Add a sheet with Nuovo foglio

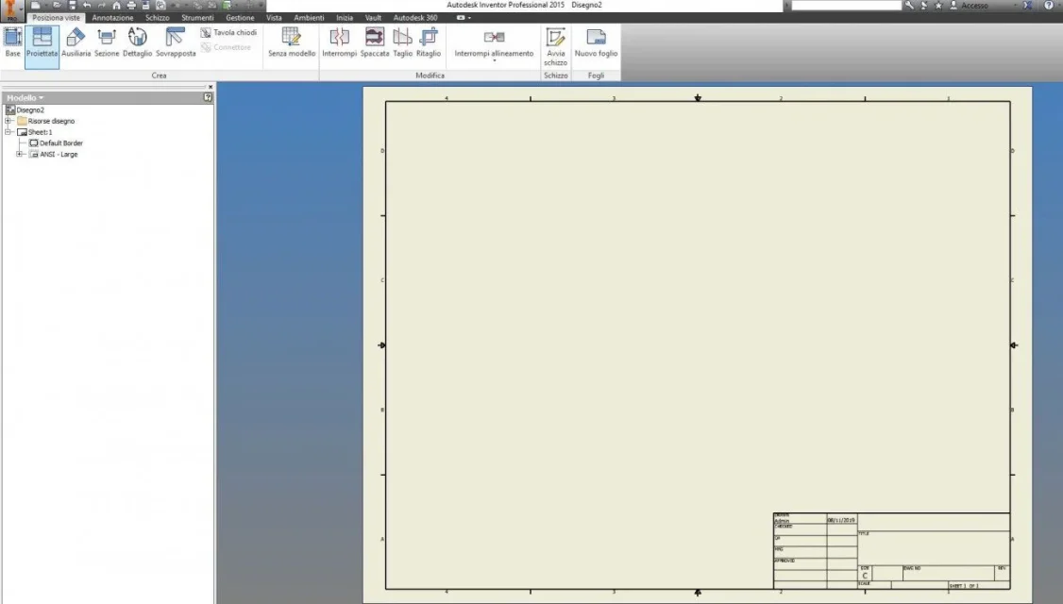click(596, 42)
